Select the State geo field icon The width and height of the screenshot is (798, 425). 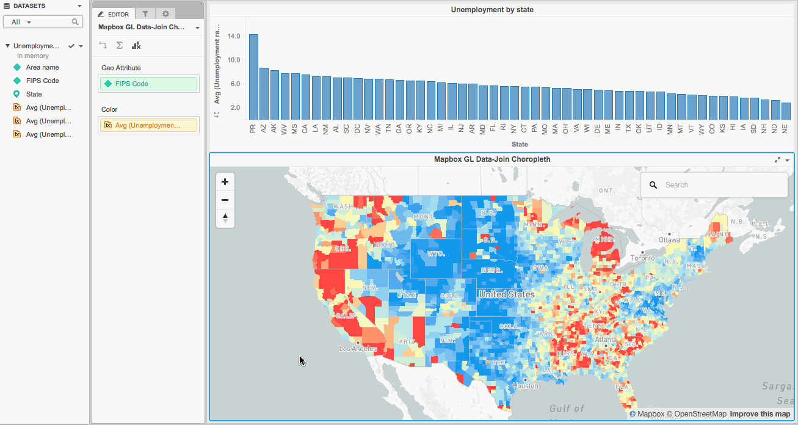coord(16,94)
